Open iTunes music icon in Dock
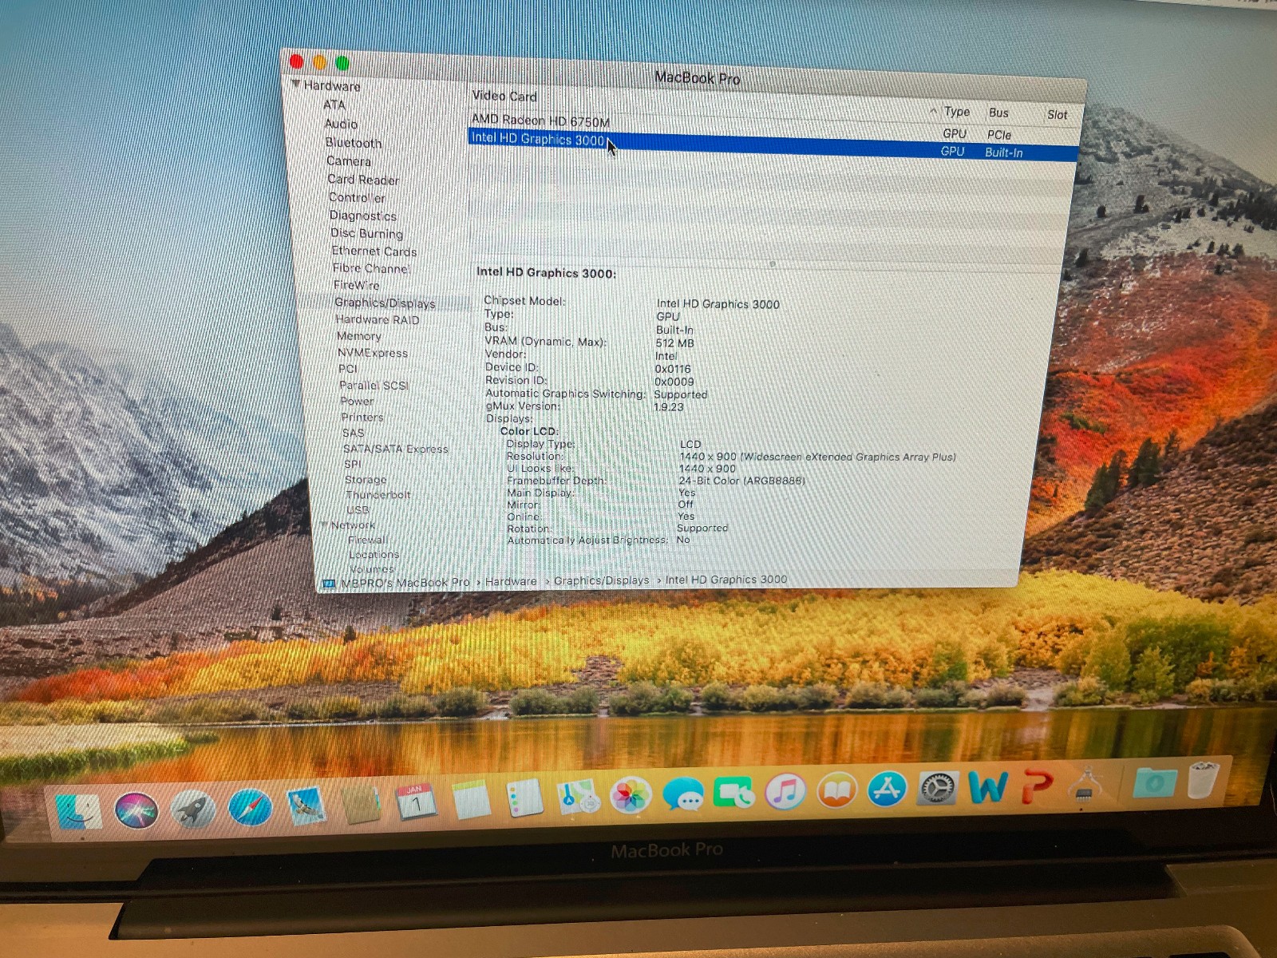The height and width of the screenshot is (958, 1277). click(786, 792)
